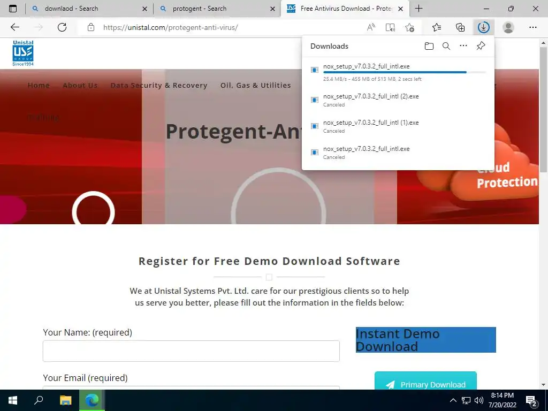This screenshot has width=548, height=411.
Task: Click the Your Name input field
Action: tap(191, 351)
